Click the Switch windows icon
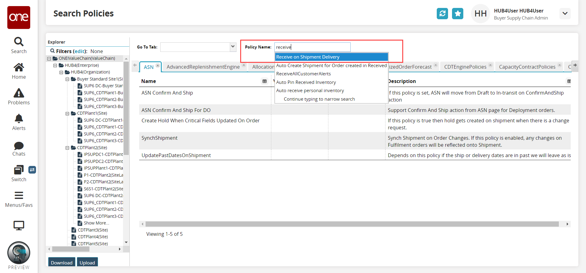This screenshot has width=586, height=273. pos(19,170)
